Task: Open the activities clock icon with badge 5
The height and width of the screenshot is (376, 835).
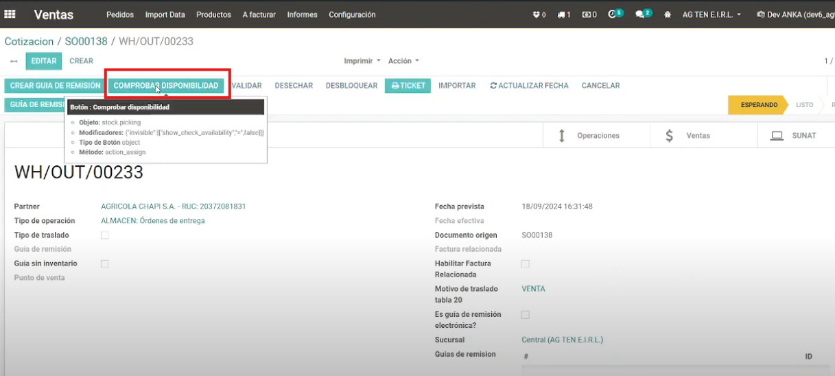Action: point(615,14)
